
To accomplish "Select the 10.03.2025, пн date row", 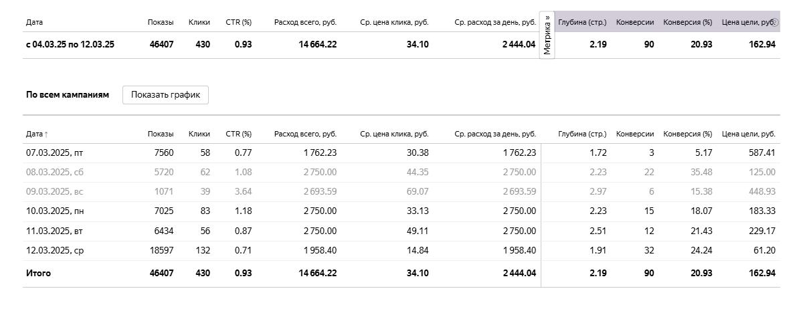I will tap(55, 211).
